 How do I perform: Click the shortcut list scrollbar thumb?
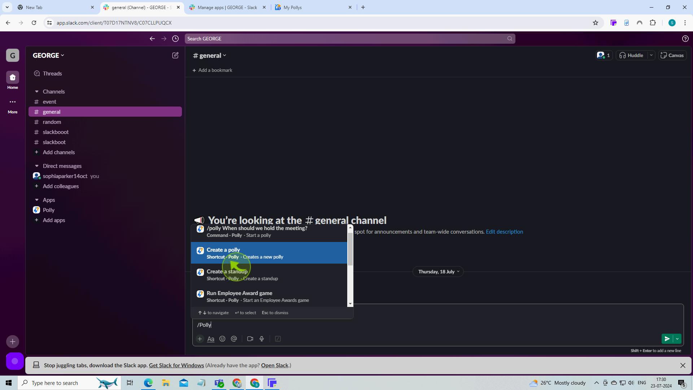[x=350, y=249]
